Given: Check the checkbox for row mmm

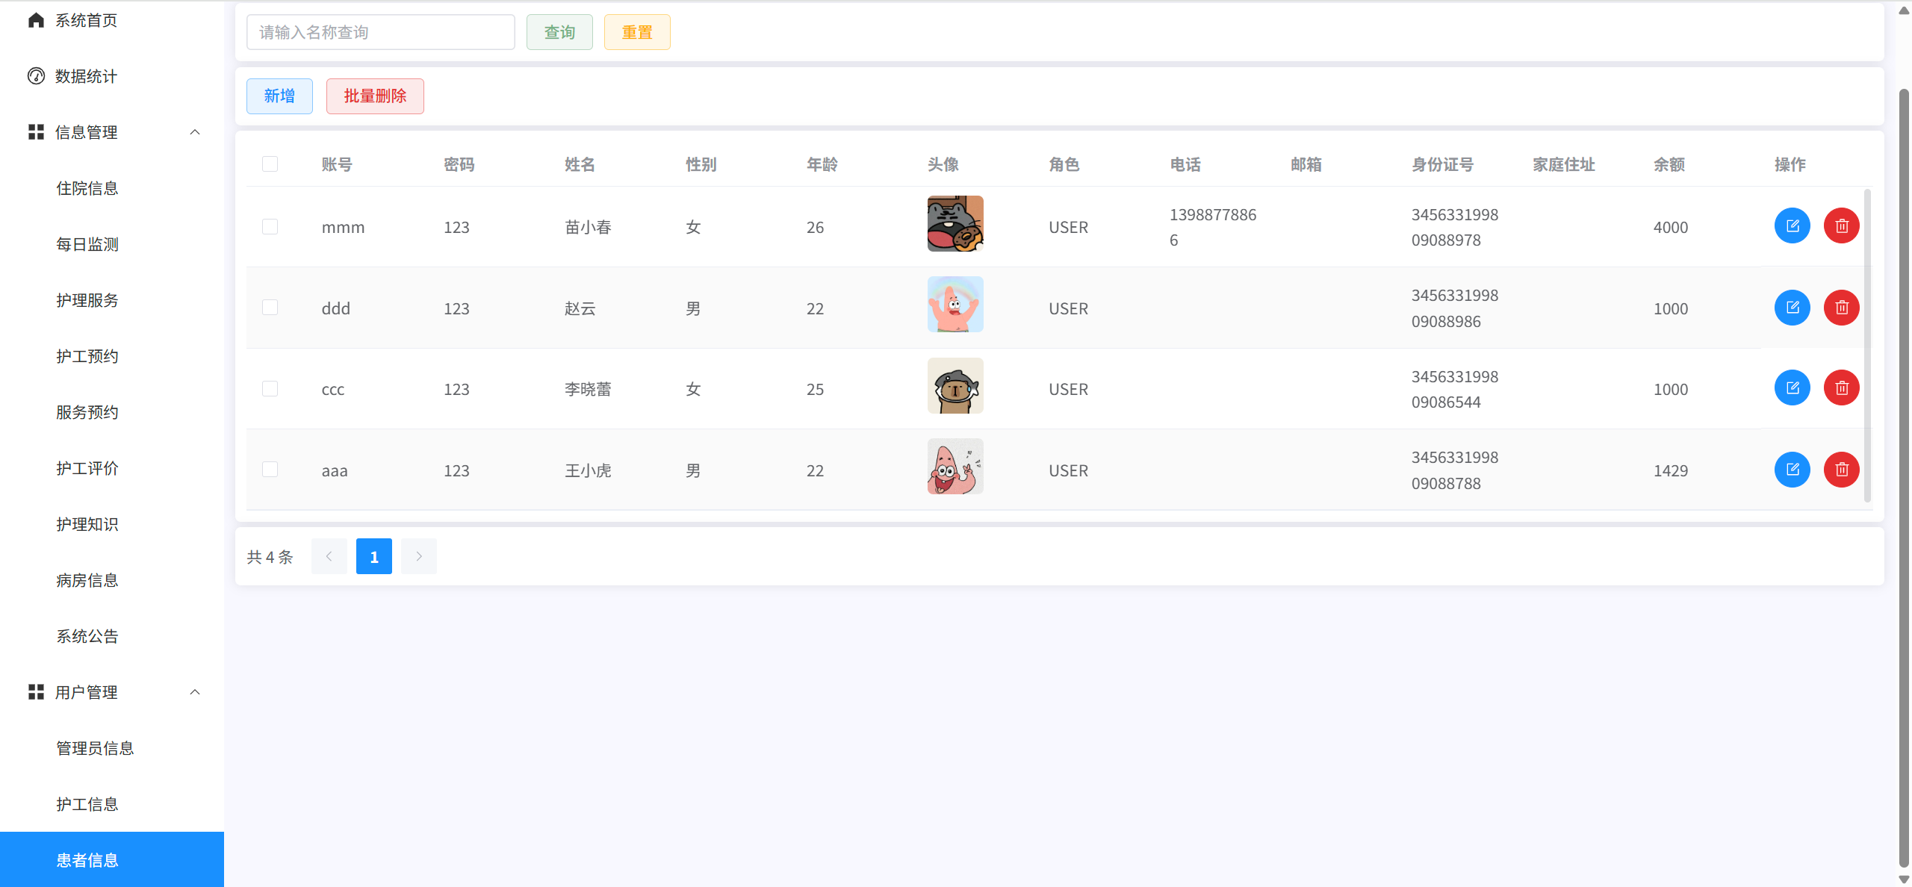Looking at the screenshot, I should 270,226.
